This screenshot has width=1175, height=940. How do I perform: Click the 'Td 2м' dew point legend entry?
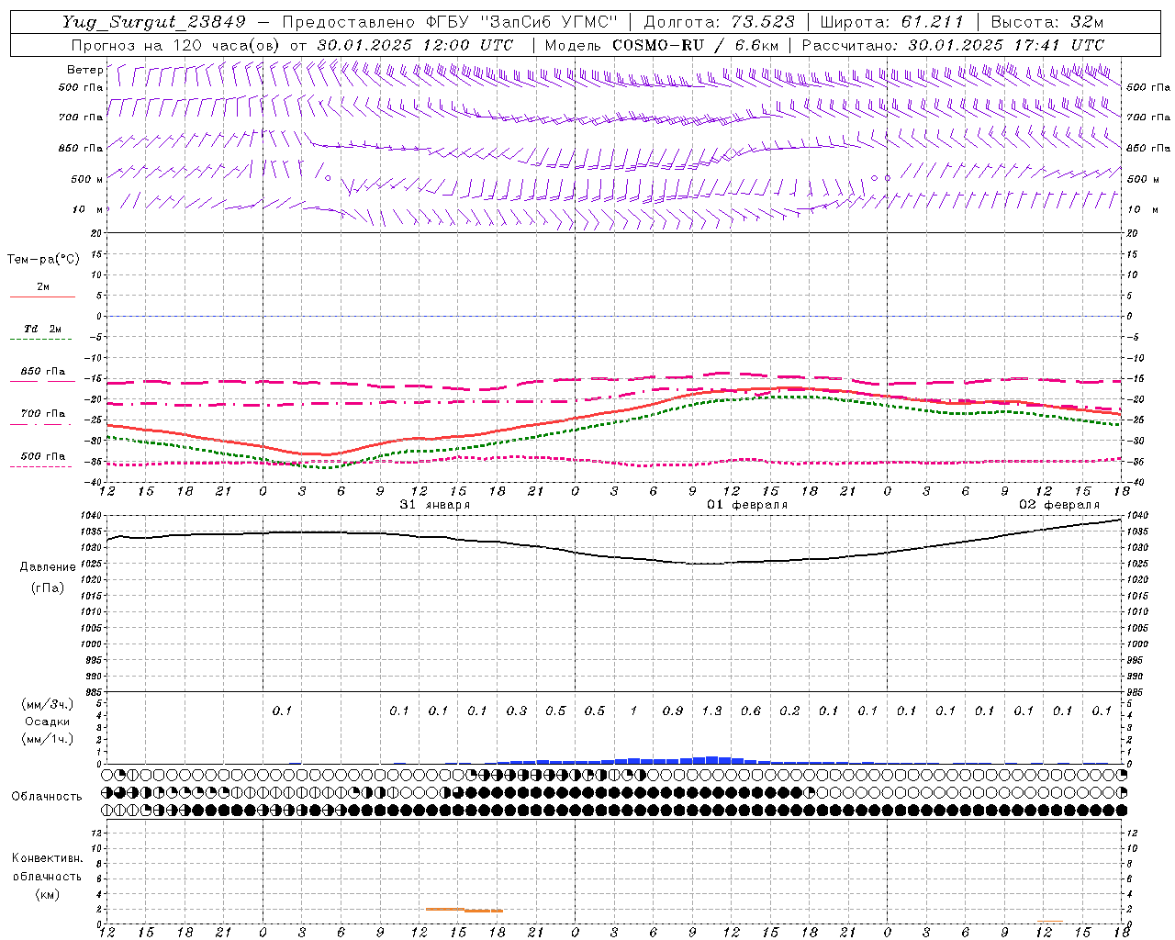click(43, 329)
